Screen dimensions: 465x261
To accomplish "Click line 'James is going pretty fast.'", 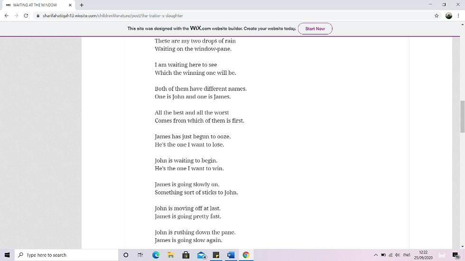I will (188, 216).
